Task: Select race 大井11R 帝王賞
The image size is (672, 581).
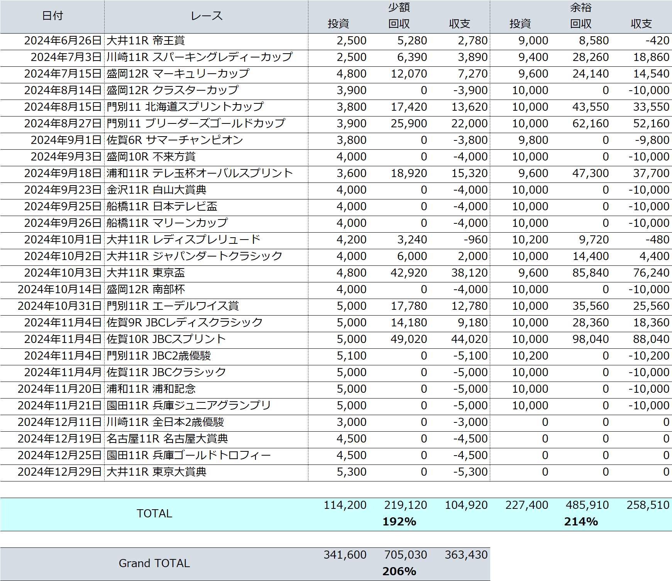Action: tap(146, 41)
